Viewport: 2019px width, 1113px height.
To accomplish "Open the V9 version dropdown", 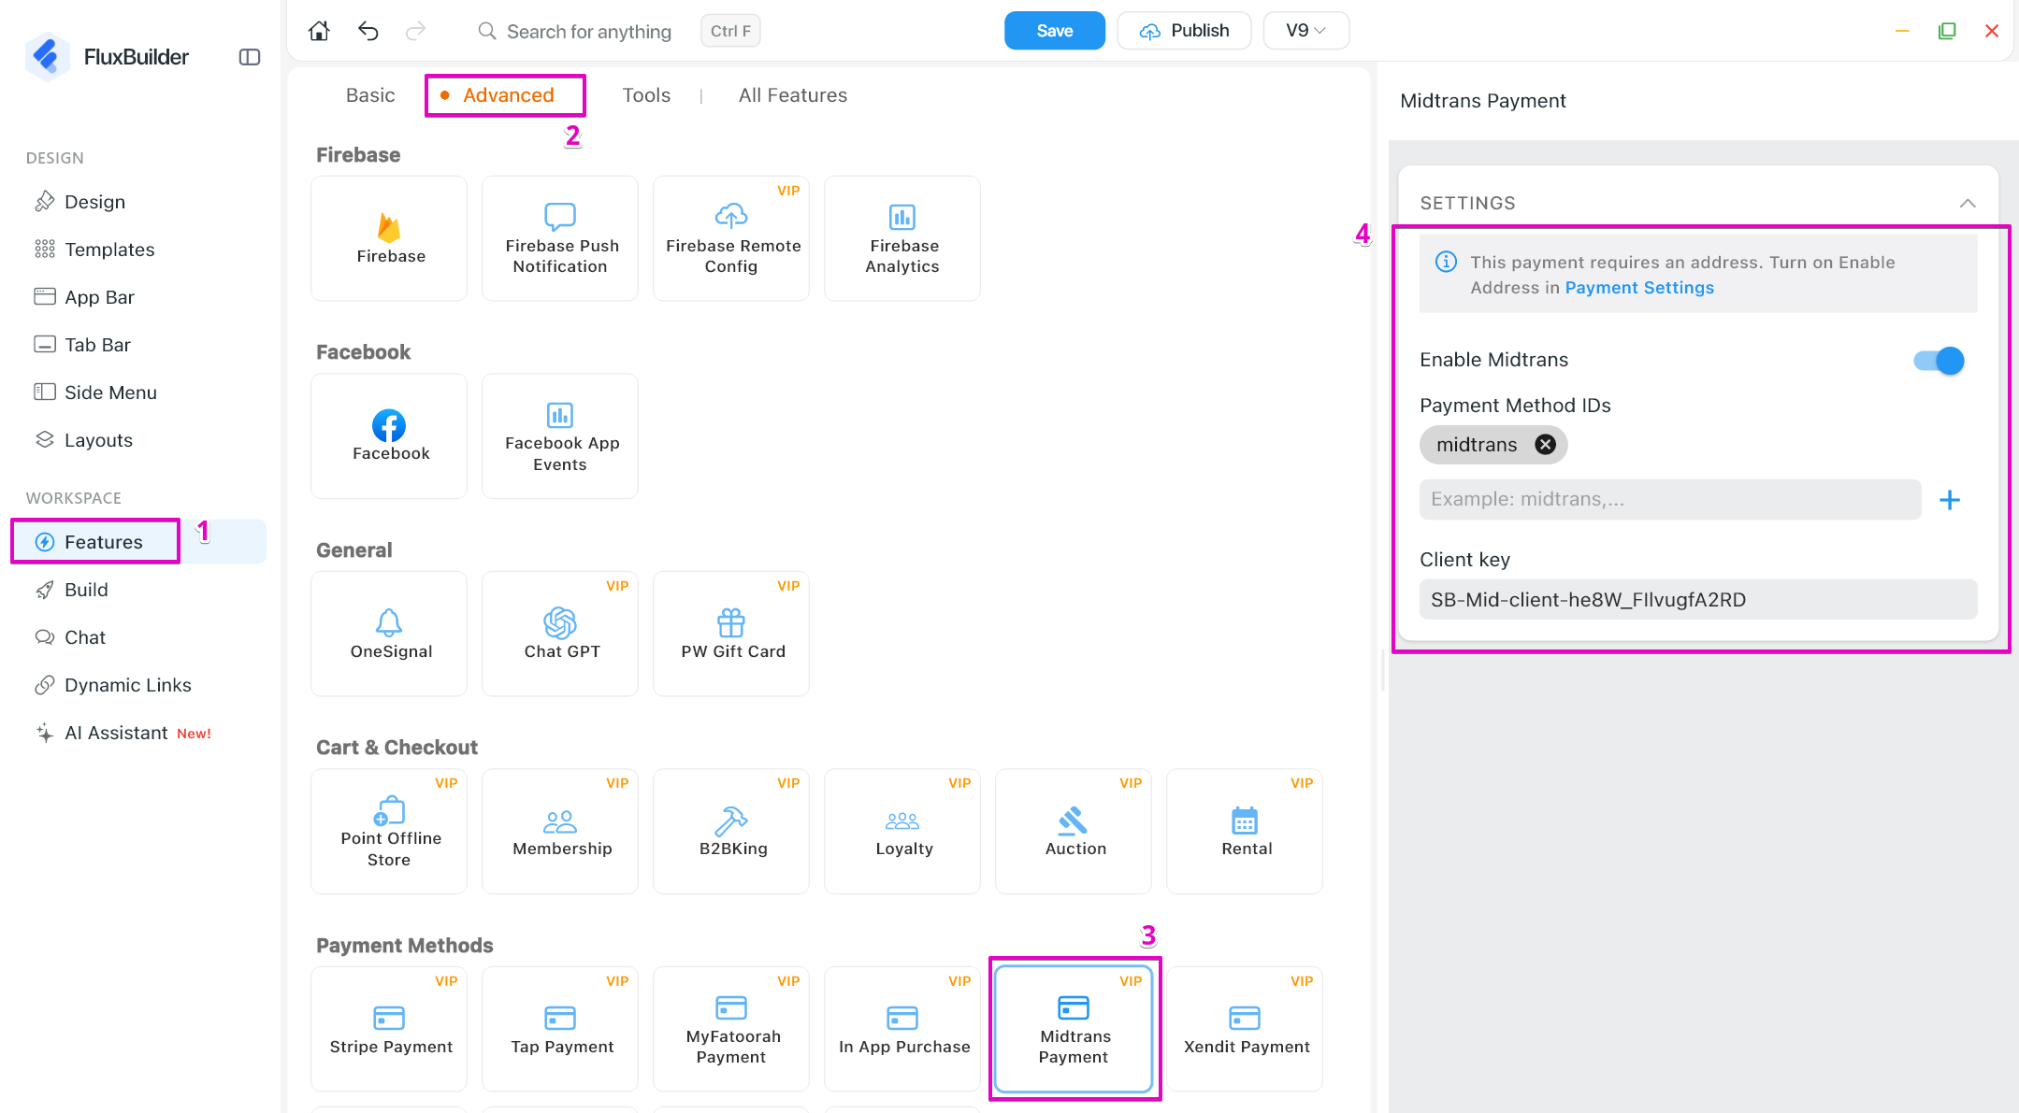I will [x=1305, y=31].
